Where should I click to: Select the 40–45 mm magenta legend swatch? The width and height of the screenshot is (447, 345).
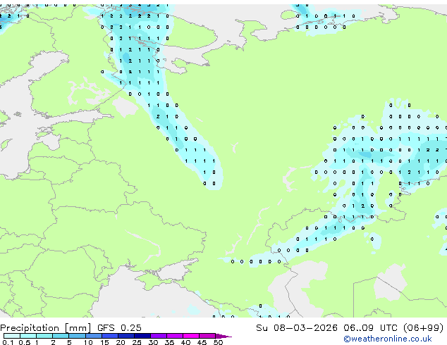191,336
